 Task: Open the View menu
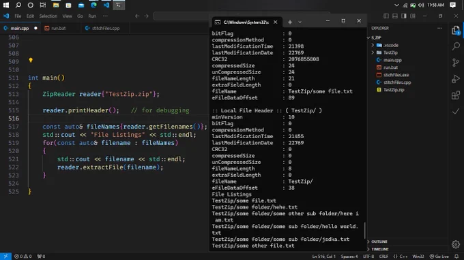67,16
